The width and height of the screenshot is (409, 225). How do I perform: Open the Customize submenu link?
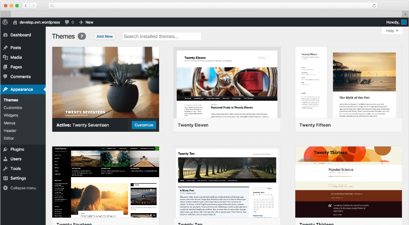point(13,108)
